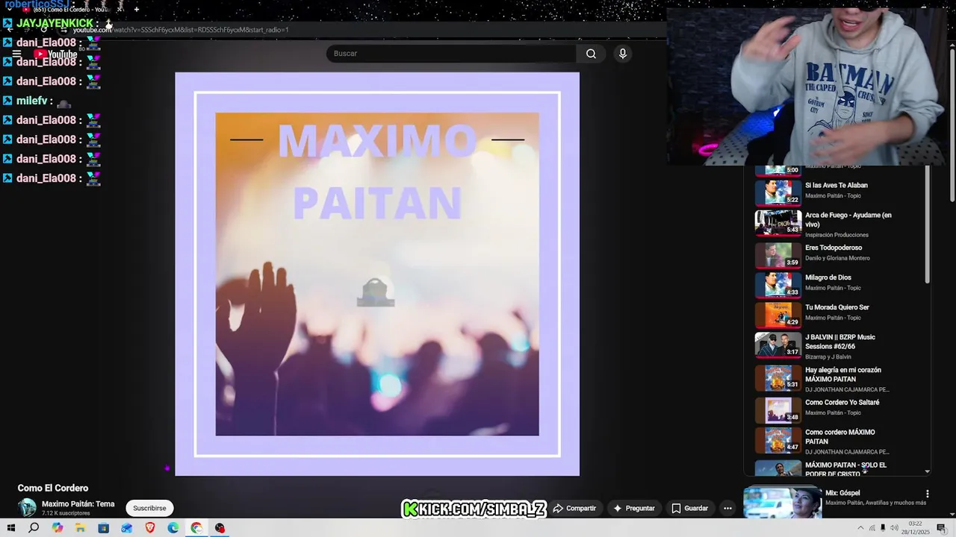Play Como cordero MÁXIMO PAITAN thumbnail
The image size is (956, 537).
point(777,439)
